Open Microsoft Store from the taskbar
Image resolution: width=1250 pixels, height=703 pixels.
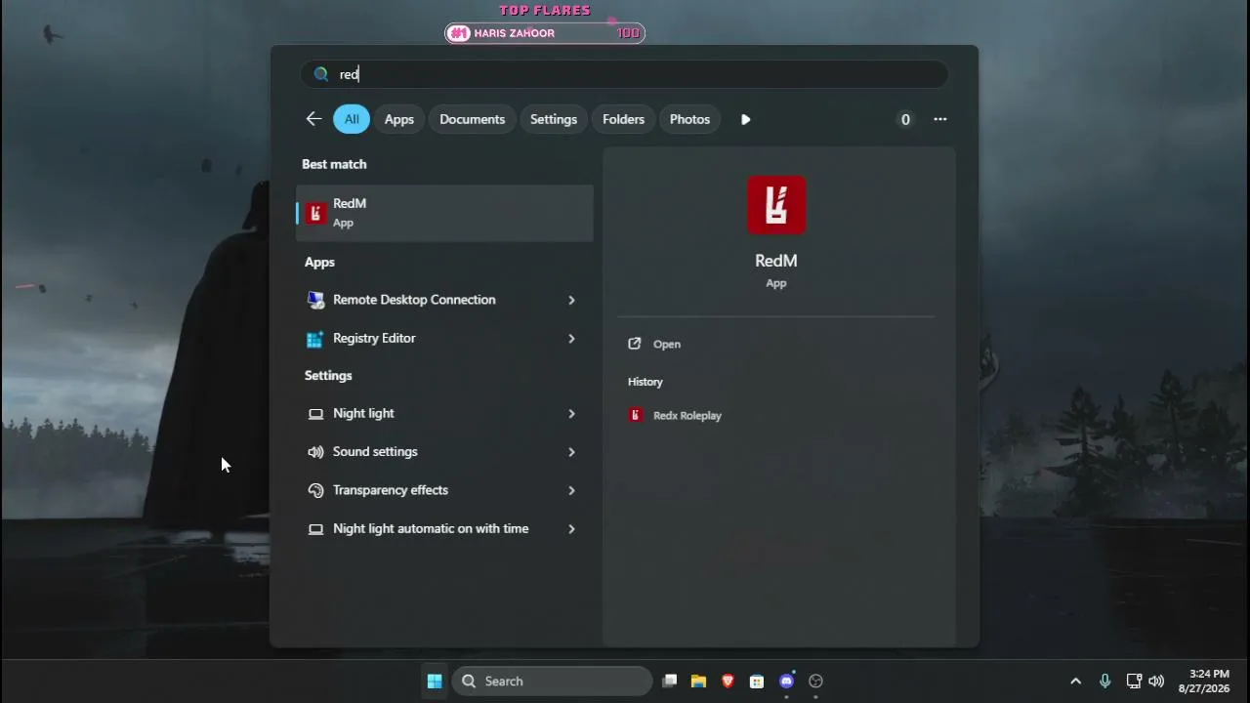[x=757, y=682]
